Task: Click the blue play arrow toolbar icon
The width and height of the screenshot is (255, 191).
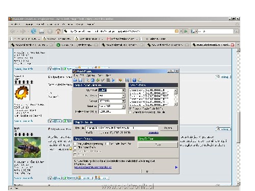Action: coord(113,80)
